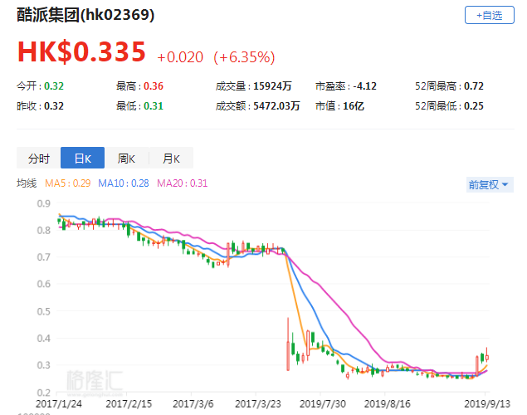Click the 昨收 value 0.32
527x415 pixels.
[x=54, y=106]
